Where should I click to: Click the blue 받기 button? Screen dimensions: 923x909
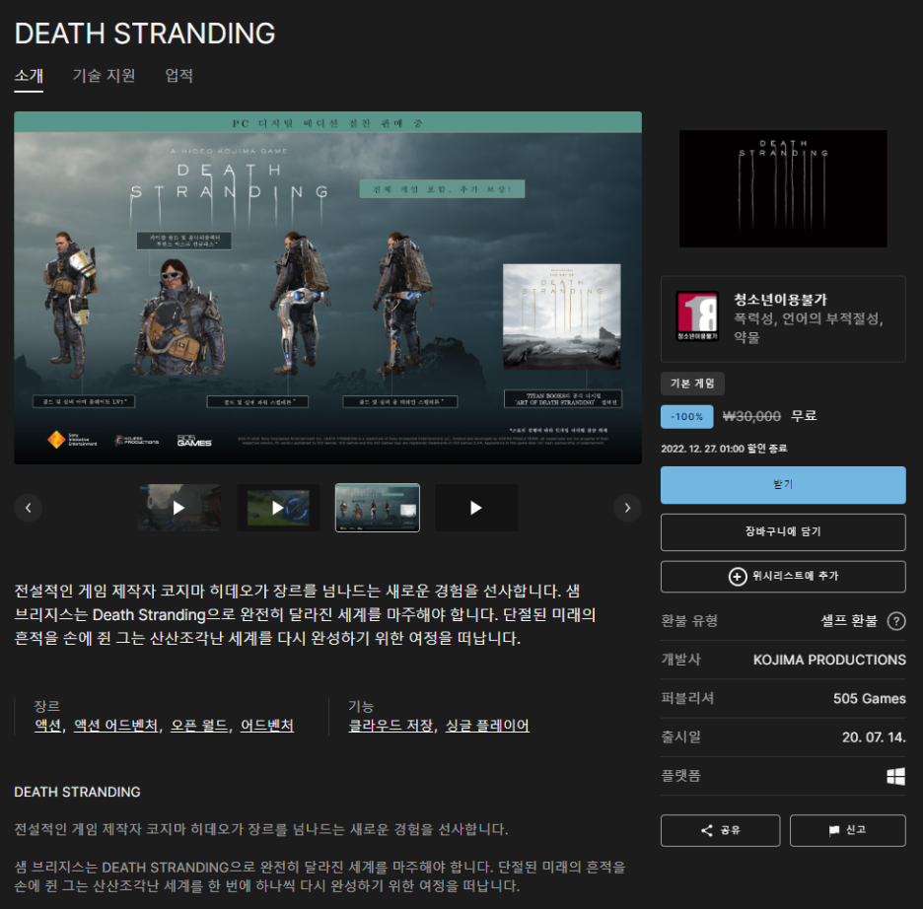pos(783,485)
